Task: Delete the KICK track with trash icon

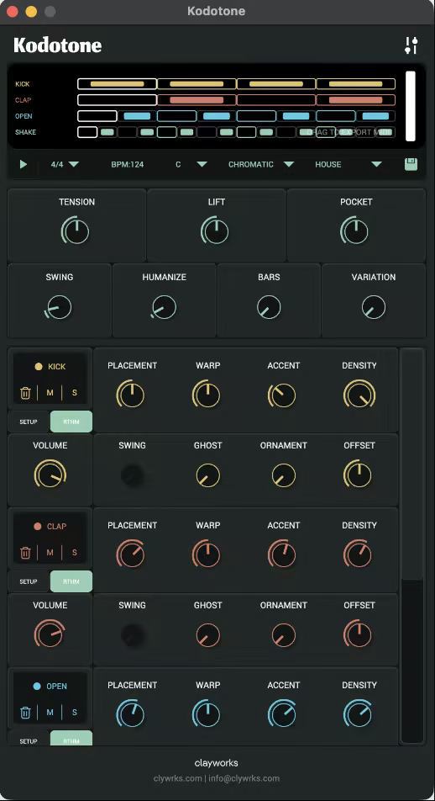Action: (25, 393)
